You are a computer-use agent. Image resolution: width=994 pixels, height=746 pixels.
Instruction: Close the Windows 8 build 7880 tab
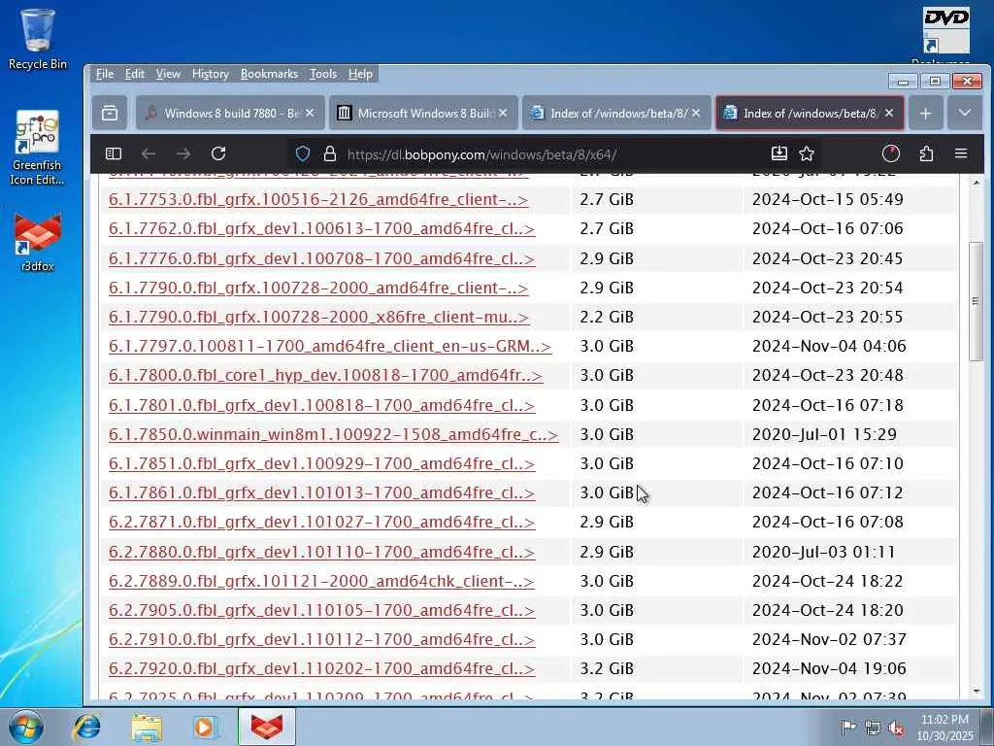click(x=310, y=113)
